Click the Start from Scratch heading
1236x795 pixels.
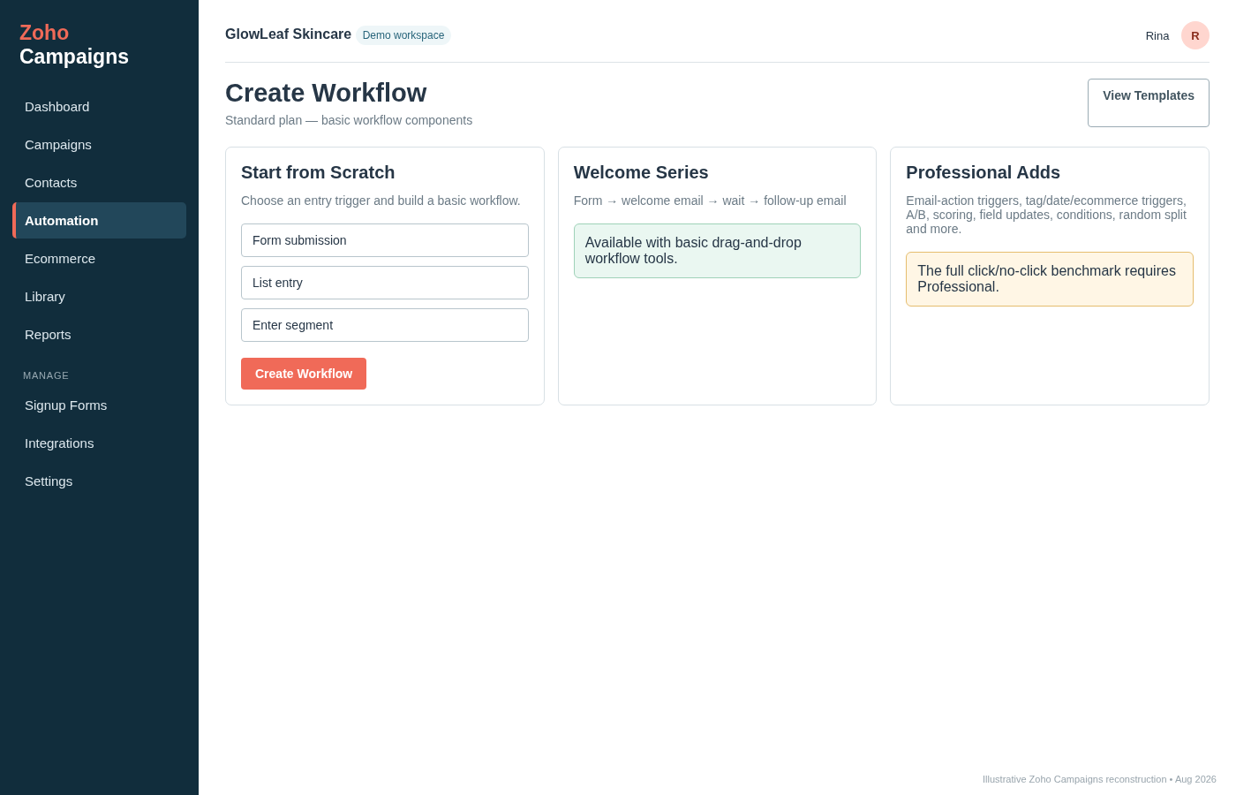click(318, 172)
